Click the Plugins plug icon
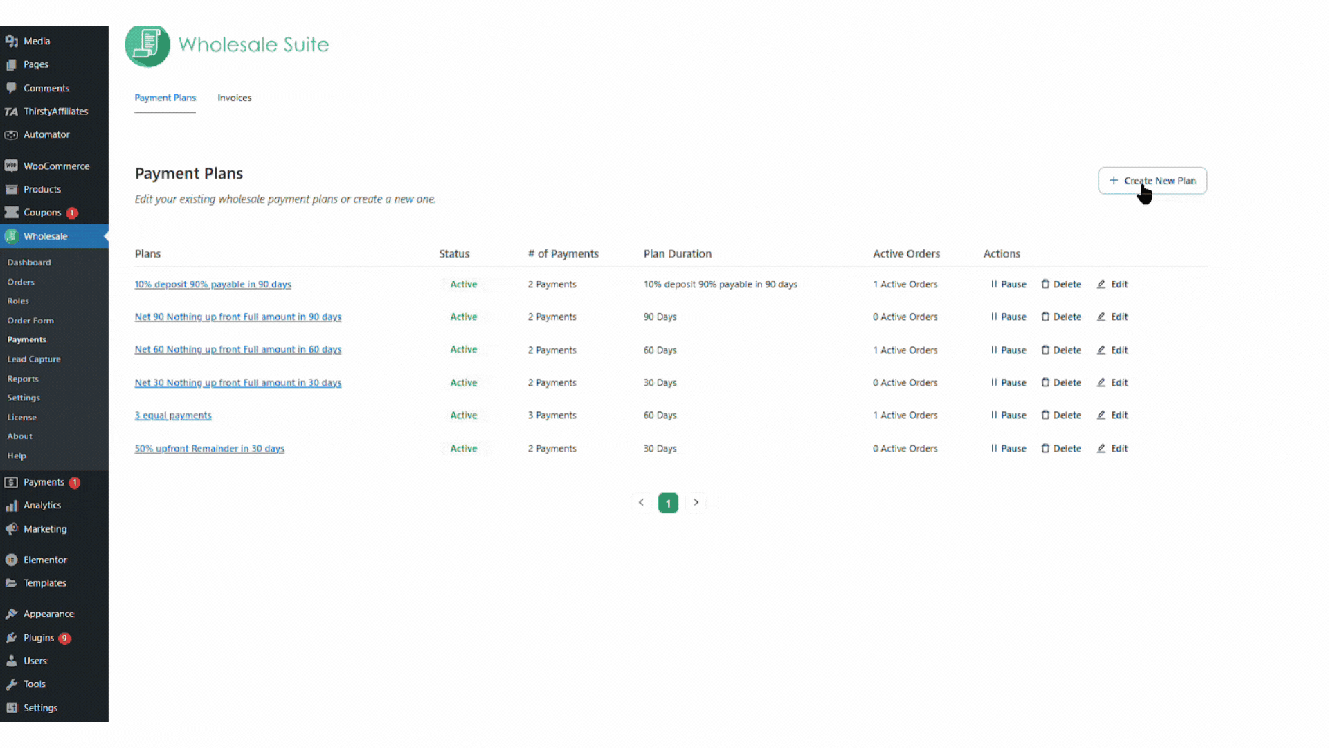 coord(11,638)
